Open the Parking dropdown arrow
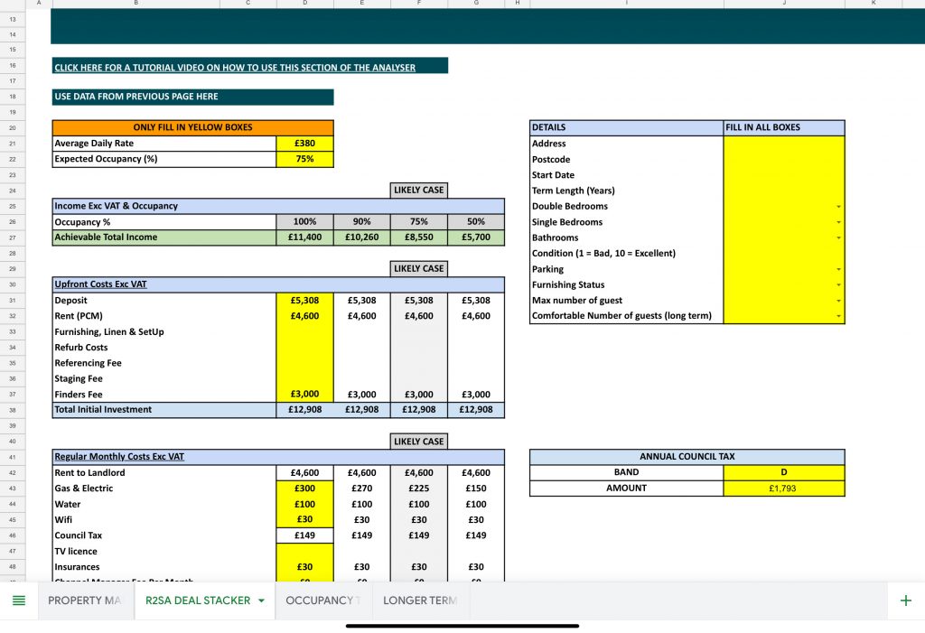 pyautogui.click(x=839, y=269)
